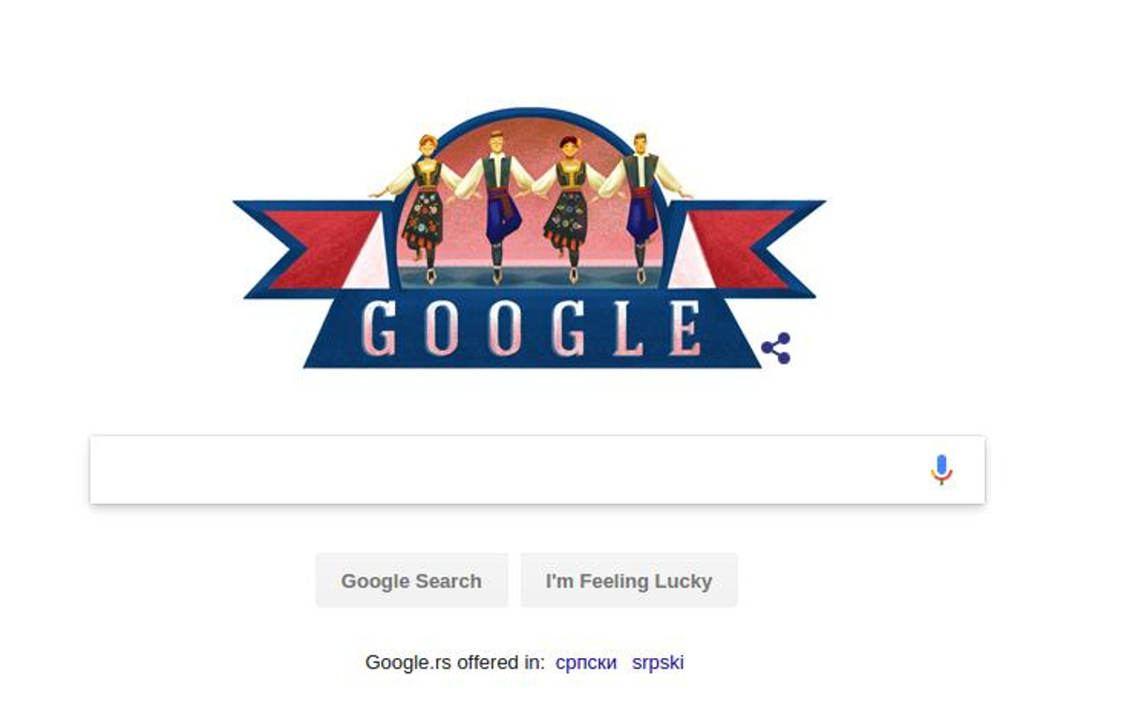Screen dimensions: 1124x721
Task: Click the letter E on doodle banner
Action: 685,329
